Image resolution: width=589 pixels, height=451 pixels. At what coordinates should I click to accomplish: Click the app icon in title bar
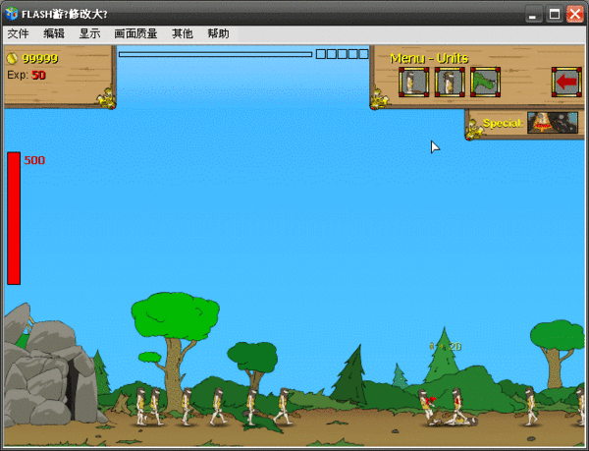point(12,14)
